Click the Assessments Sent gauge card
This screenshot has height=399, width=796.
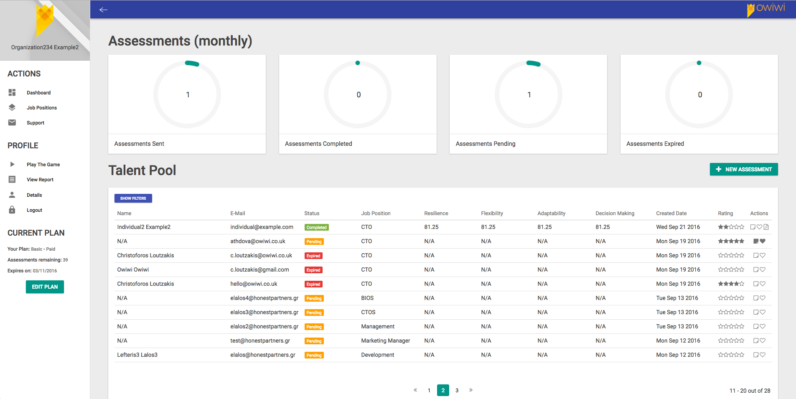tap(187, 104)
